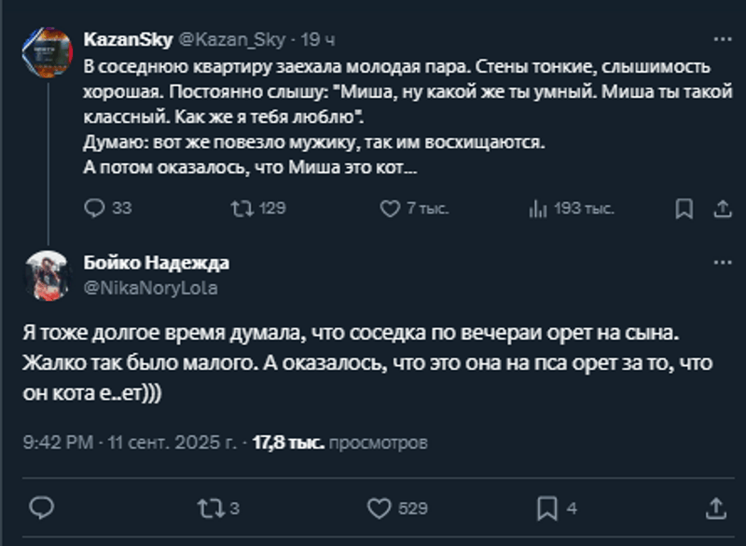The width and height of the screenshot is (746, 546).
Task: Bookmark the KazanSky post
Action: click(684, 209)
